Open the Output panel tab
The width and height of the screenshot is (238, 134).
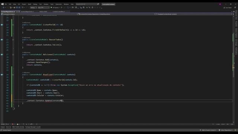pyautogui.click(x=3, y=127)
